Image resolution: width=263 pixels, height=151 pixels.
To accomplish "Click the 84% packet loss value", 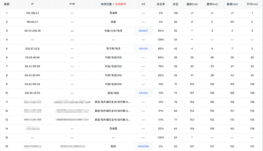I will [161, 57].
